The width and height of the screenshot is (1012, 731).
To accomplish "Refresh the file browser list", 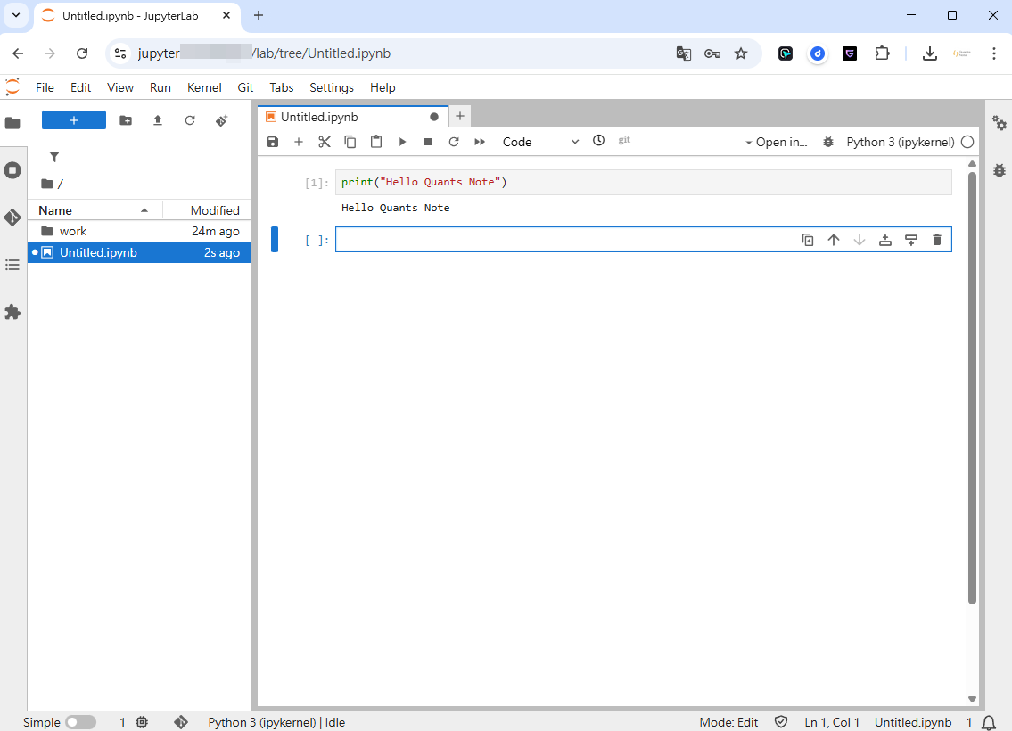I will click(x=190, y=120).
